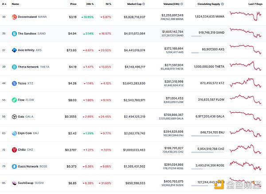
Task: Click the Tezos XTZ coin icon
Action: pyautogui.click(x=14, y=83)
